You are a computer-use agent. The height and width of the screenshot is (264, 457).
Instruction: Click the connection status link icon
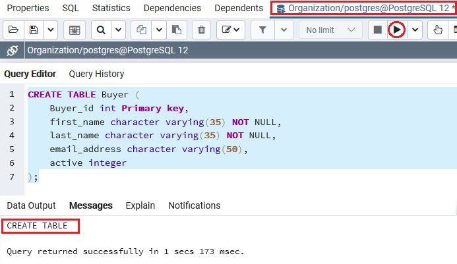(12, 50)
